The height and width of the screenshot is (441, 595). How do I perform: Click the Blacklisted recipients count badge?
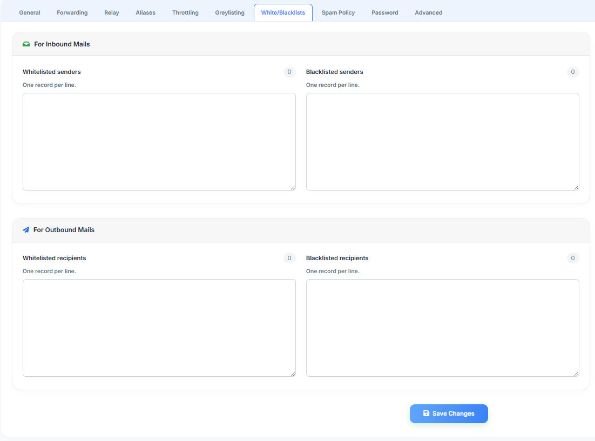click(x=573, y=258)
